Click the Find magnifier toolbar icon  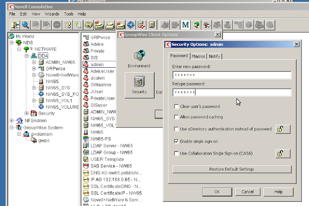pyautogui.click(x=26, y=25)
